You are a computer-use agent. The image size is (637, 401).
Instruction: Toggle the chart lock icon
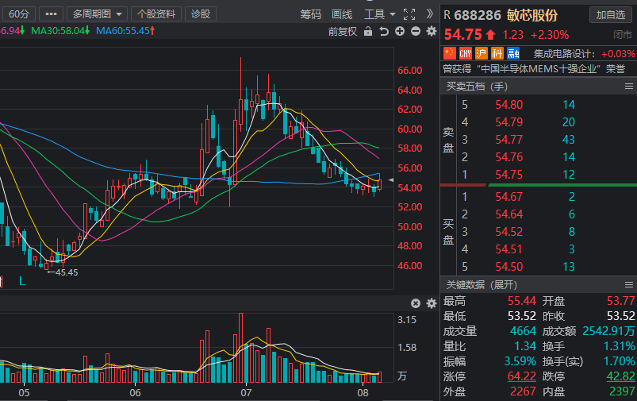coord(368,31)
